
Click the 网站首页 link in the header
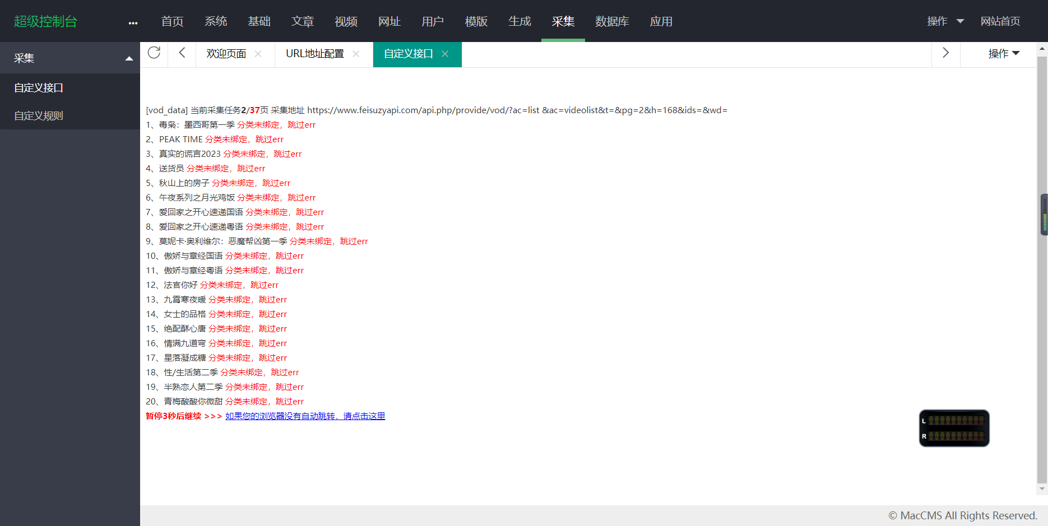[x=1001, y=21]
